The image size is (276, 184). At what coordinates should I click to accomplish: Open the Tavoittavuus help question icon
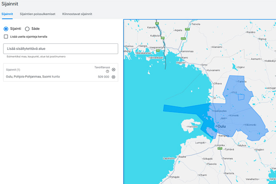107,72
